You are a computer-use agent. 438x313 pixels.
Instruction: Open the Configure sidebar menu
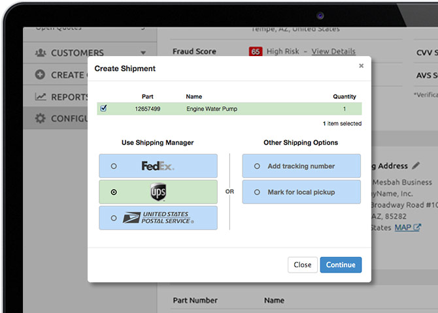click(56, 118)
